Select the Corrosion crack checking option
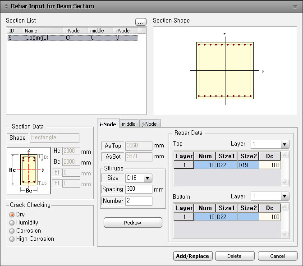303x266 pixels. click(x=12, y=231)
